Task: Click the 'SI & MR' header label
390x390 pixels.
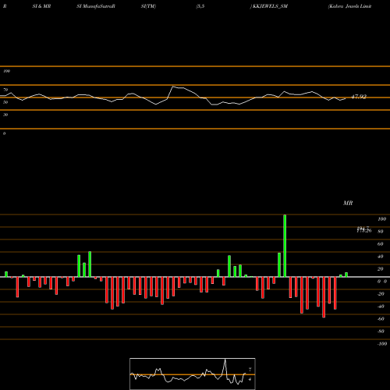Action: point(41,6)
